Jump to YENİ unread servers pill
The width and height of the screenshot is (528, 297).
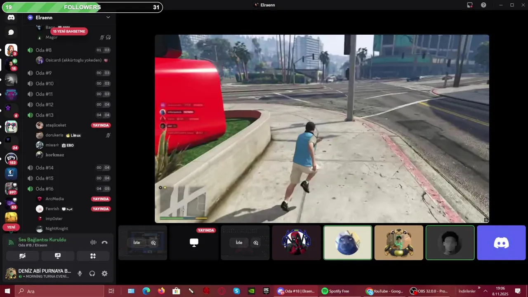tap(11, 227)
